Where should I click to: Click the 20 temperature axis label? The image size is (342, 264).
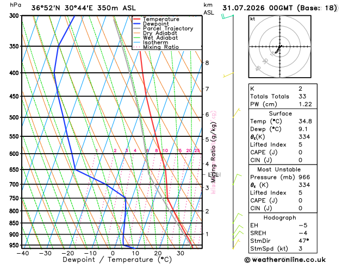pos(158,253)
